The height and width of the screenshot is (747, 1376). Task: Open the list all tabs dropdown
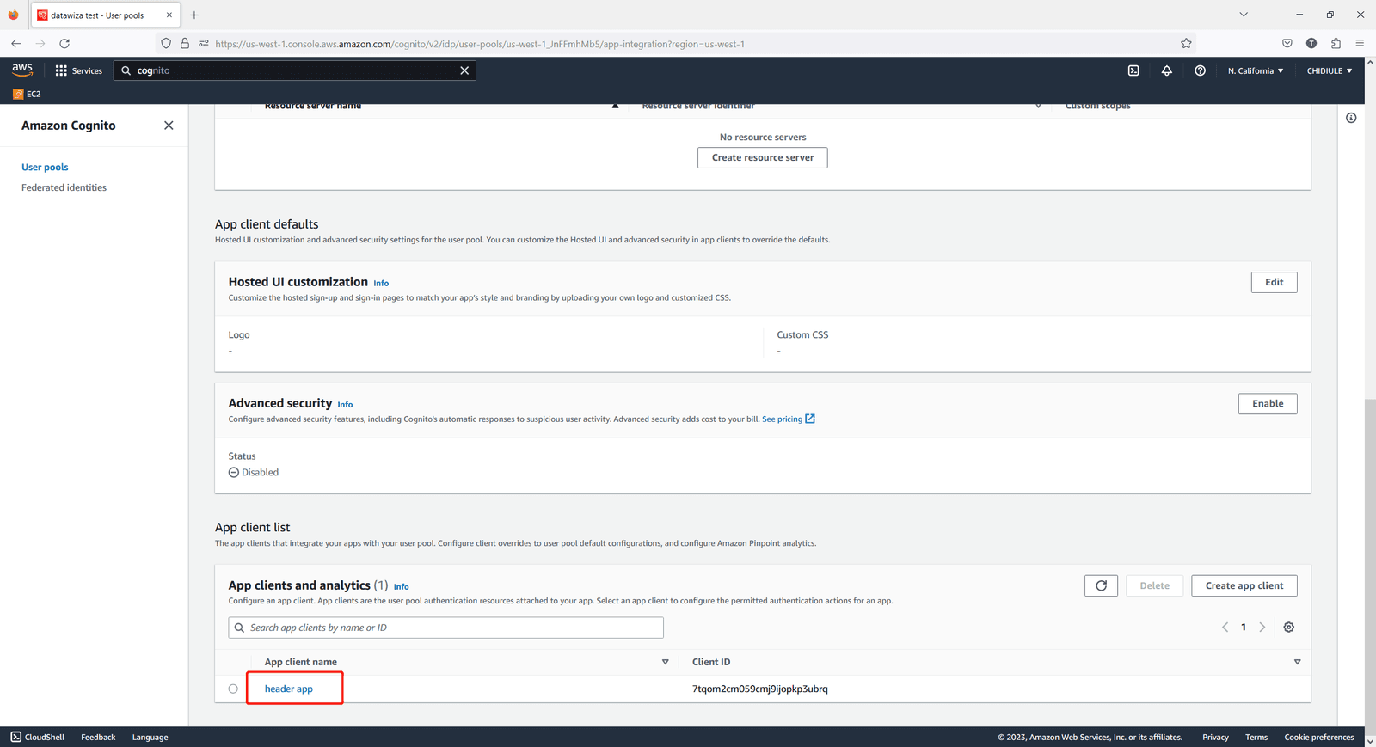click(1244, 15)
